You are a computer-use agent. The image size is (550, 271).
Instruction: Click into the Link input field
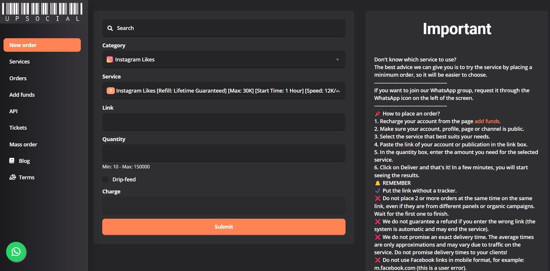pyautogui.click(x=224, y=122)
